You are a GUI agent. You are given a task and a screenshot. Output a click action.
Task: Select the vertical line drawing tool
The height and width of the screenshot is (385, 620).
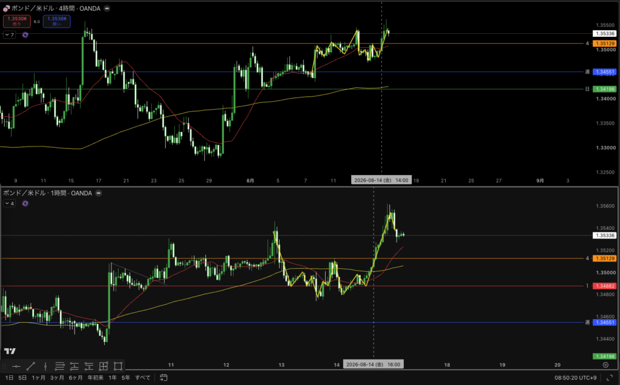coord(45,366)
